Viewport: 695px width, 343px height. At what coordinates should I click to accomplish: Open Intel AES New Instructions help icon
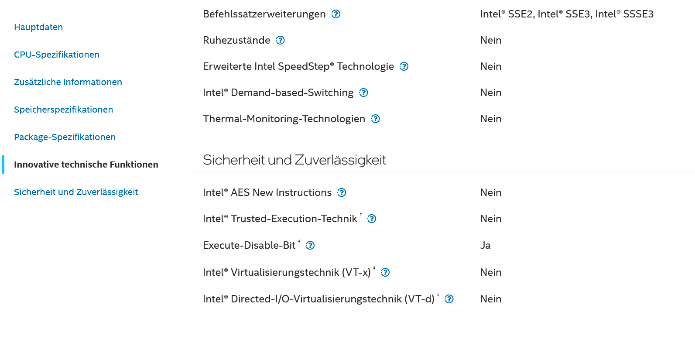pyautogui.click(x=342, y=192)
